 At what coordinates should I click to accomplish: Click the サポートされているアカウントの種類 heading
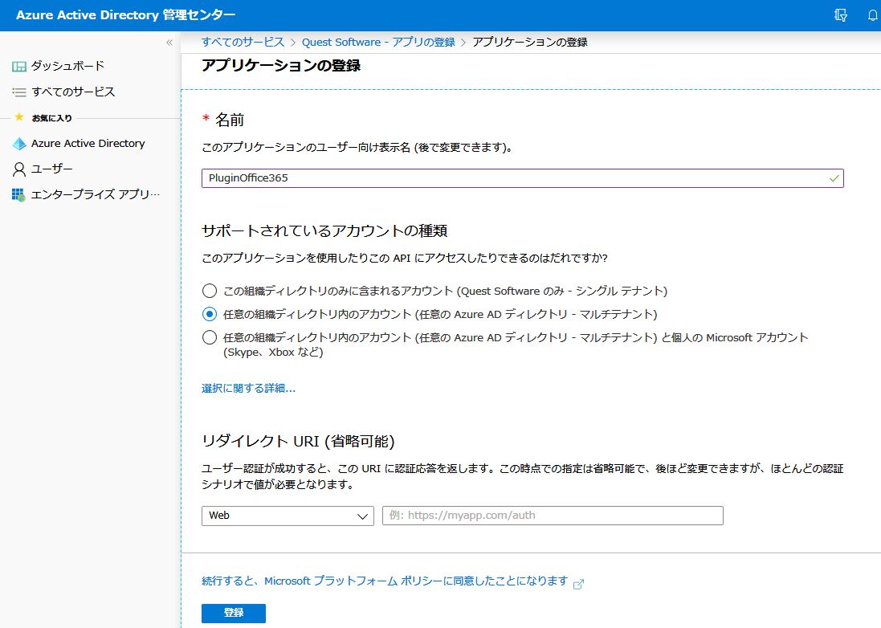(324, 230)
